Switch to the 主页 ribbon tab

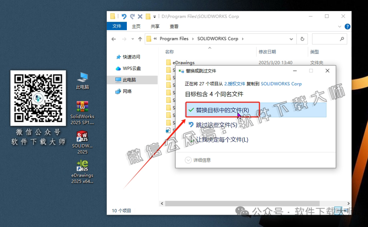click(x=136, y=26)
